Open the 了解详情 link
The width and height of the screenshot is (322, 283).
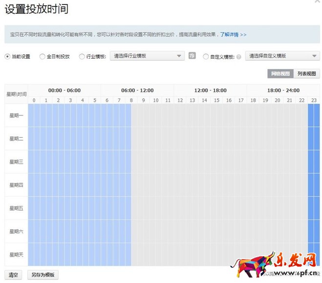(x=233, y=35)
